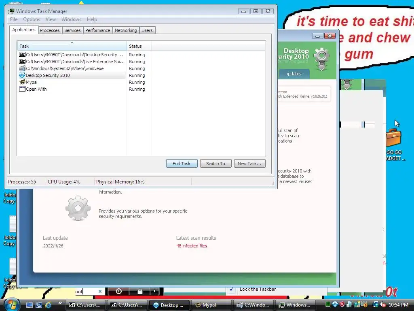
Task: Click the Switch To button
Action: 215,164
